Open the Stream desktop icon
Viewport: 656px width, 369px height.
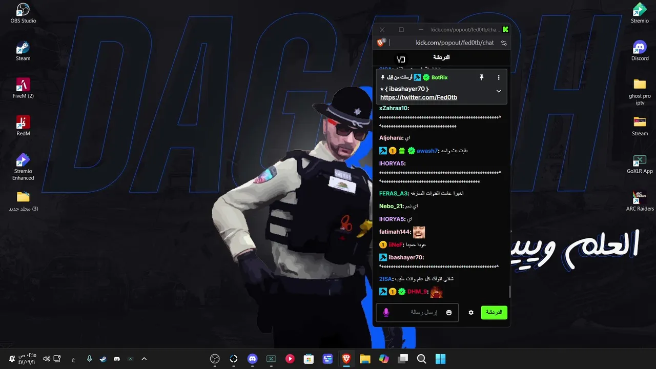pos(640,126)
